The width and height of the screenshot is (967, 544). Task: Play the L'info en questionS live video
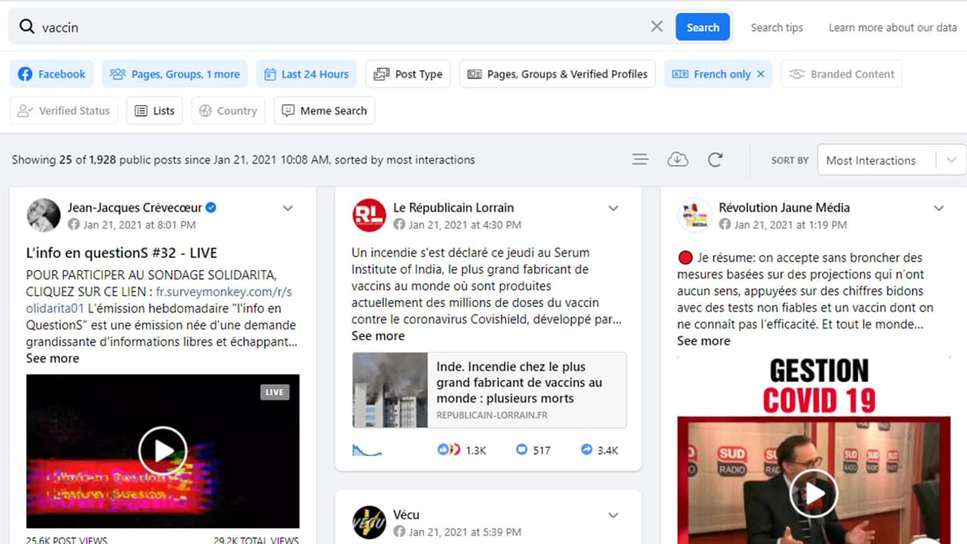point(162,451)
